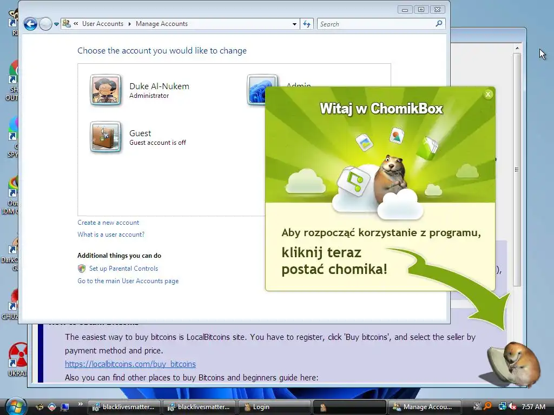Click Set up Parental Controls link

[123, 269]
